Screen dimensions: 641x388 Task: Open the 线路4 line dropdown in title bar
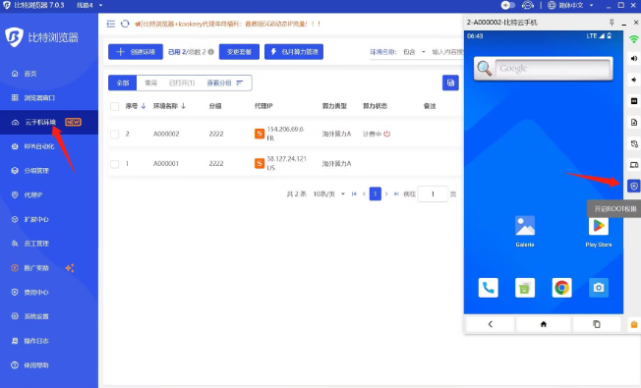(89, 5)
